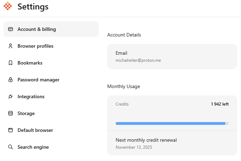
Task: Click the magnifying glass icon for Search engine
Action: click(11, 147)
